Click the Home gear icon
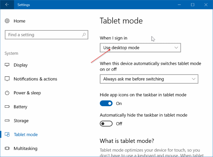 click(x=7, y=21)
